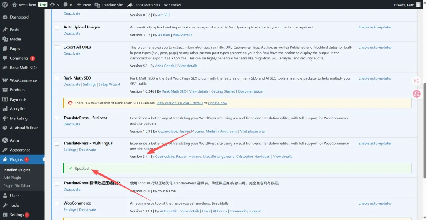
Task: Click the pink translate floating circle icon
Action: [416, 94]
